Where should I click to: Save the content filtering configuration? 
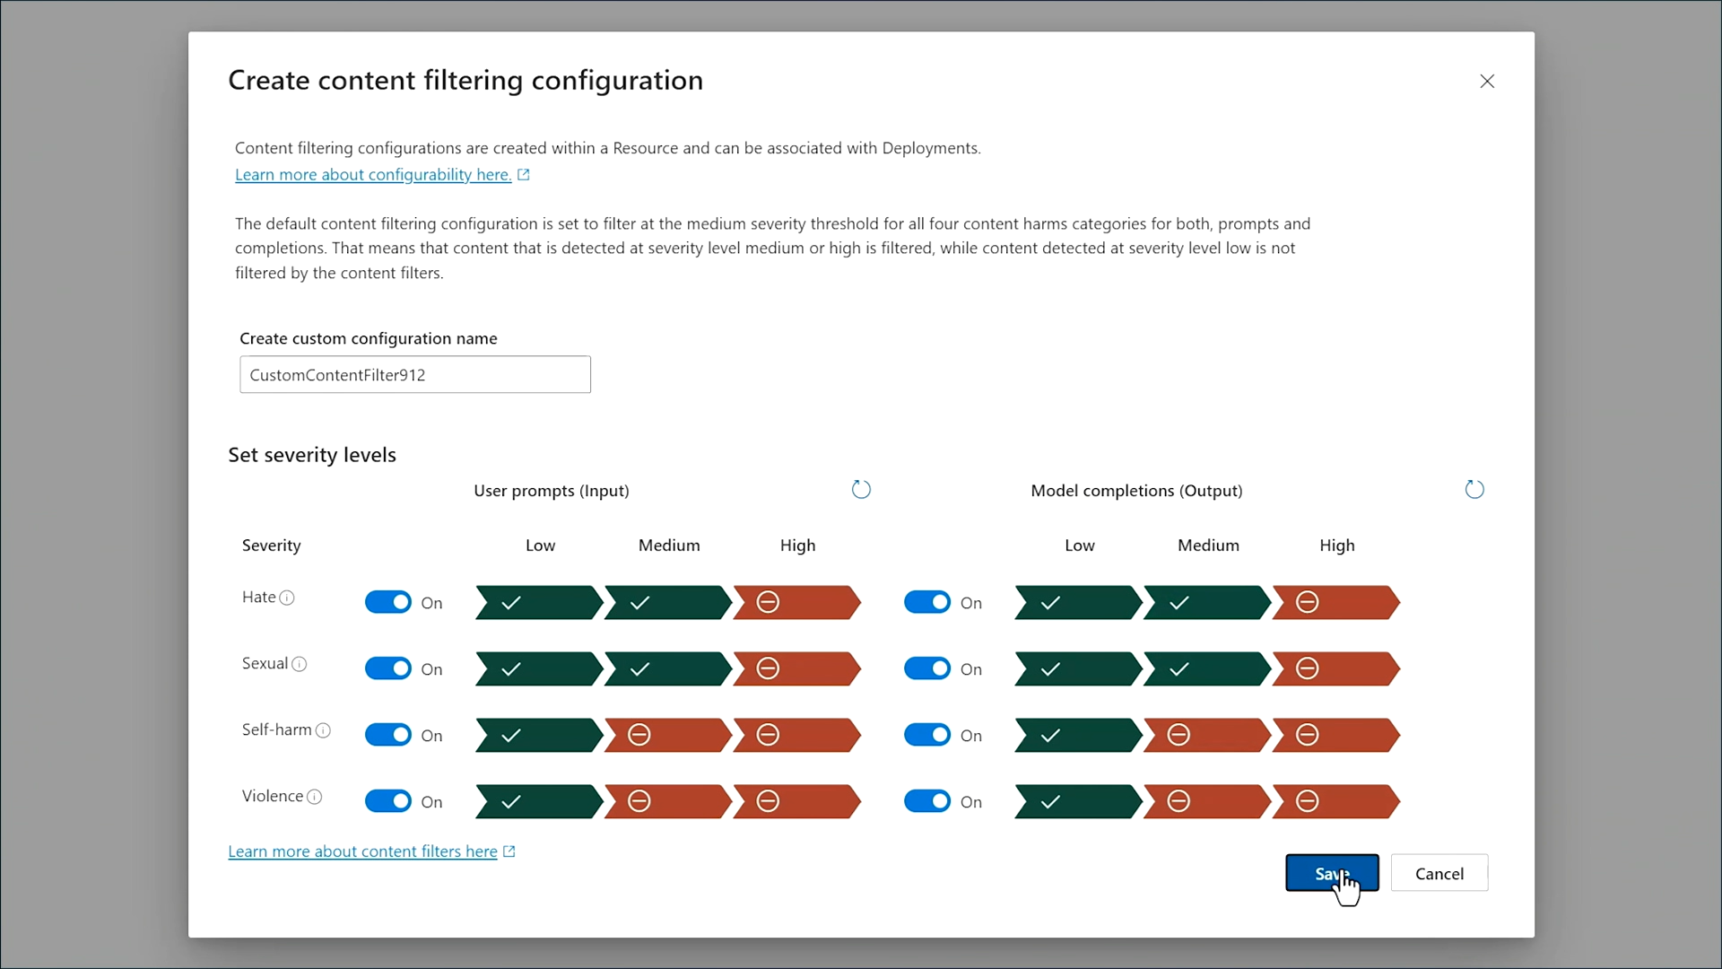pyautogui.click(x=1331, y=873)
